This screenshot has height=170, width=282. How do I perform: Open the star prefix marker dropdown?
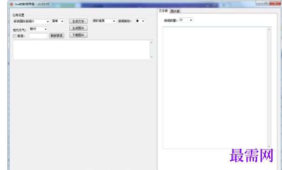pos(140,21)
